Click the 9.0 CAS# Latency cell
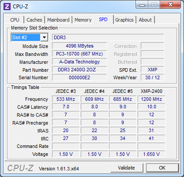Viewport: 184px width, 177px height. 123,107
